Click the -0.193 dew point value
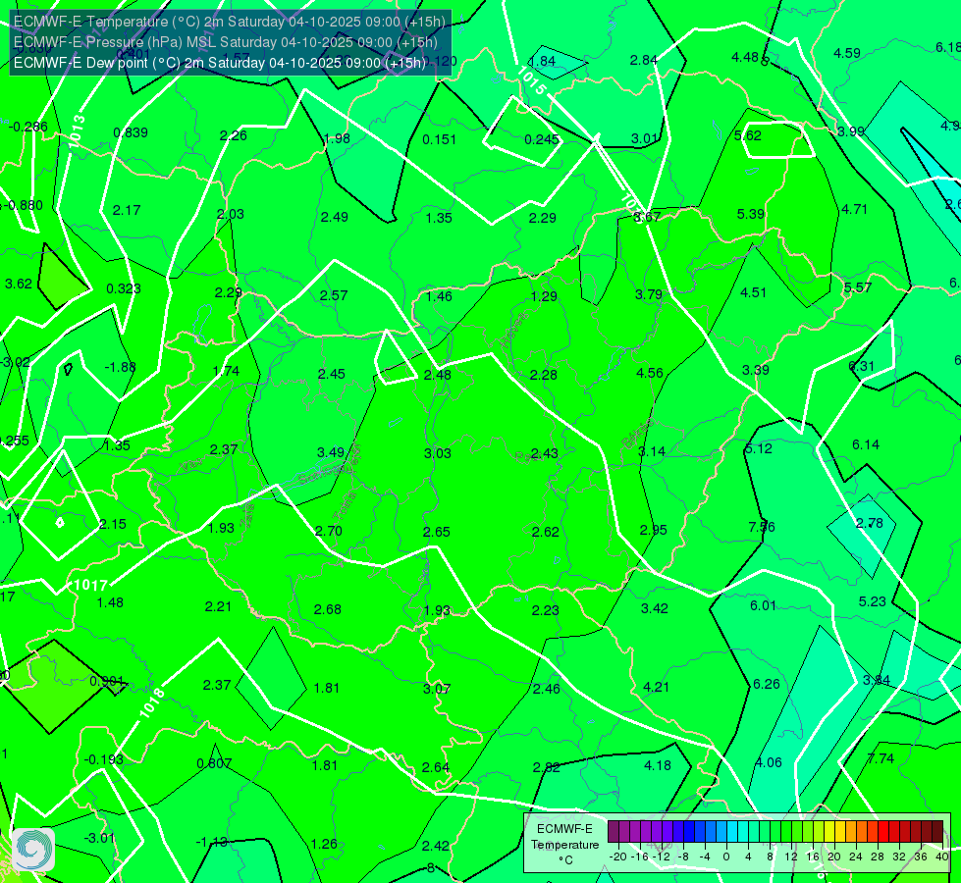 [x=104, y=759]
